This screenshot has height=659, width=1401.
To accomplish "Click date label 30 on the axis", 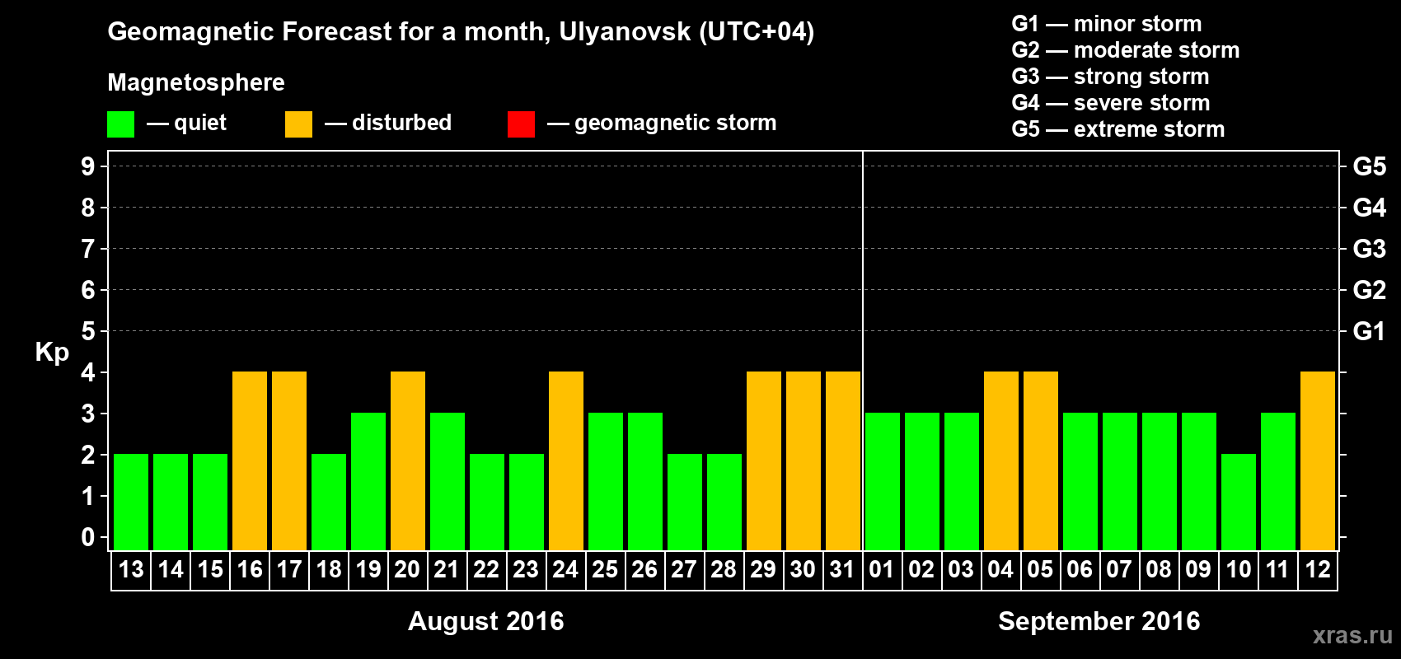I will [x=803, y=570].
